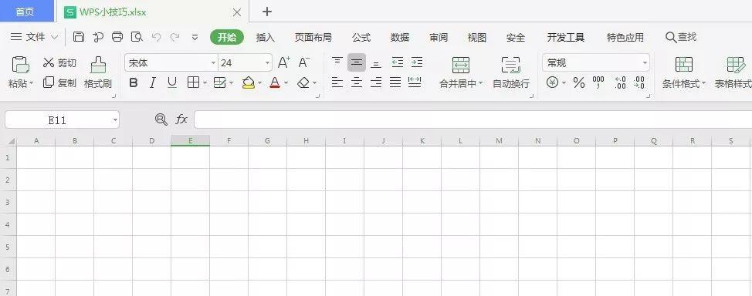This screenshot has height=296, width=752.
Task: Switch to the View (视图) tab
Action: pyautogui.click(x=476, y=37)
